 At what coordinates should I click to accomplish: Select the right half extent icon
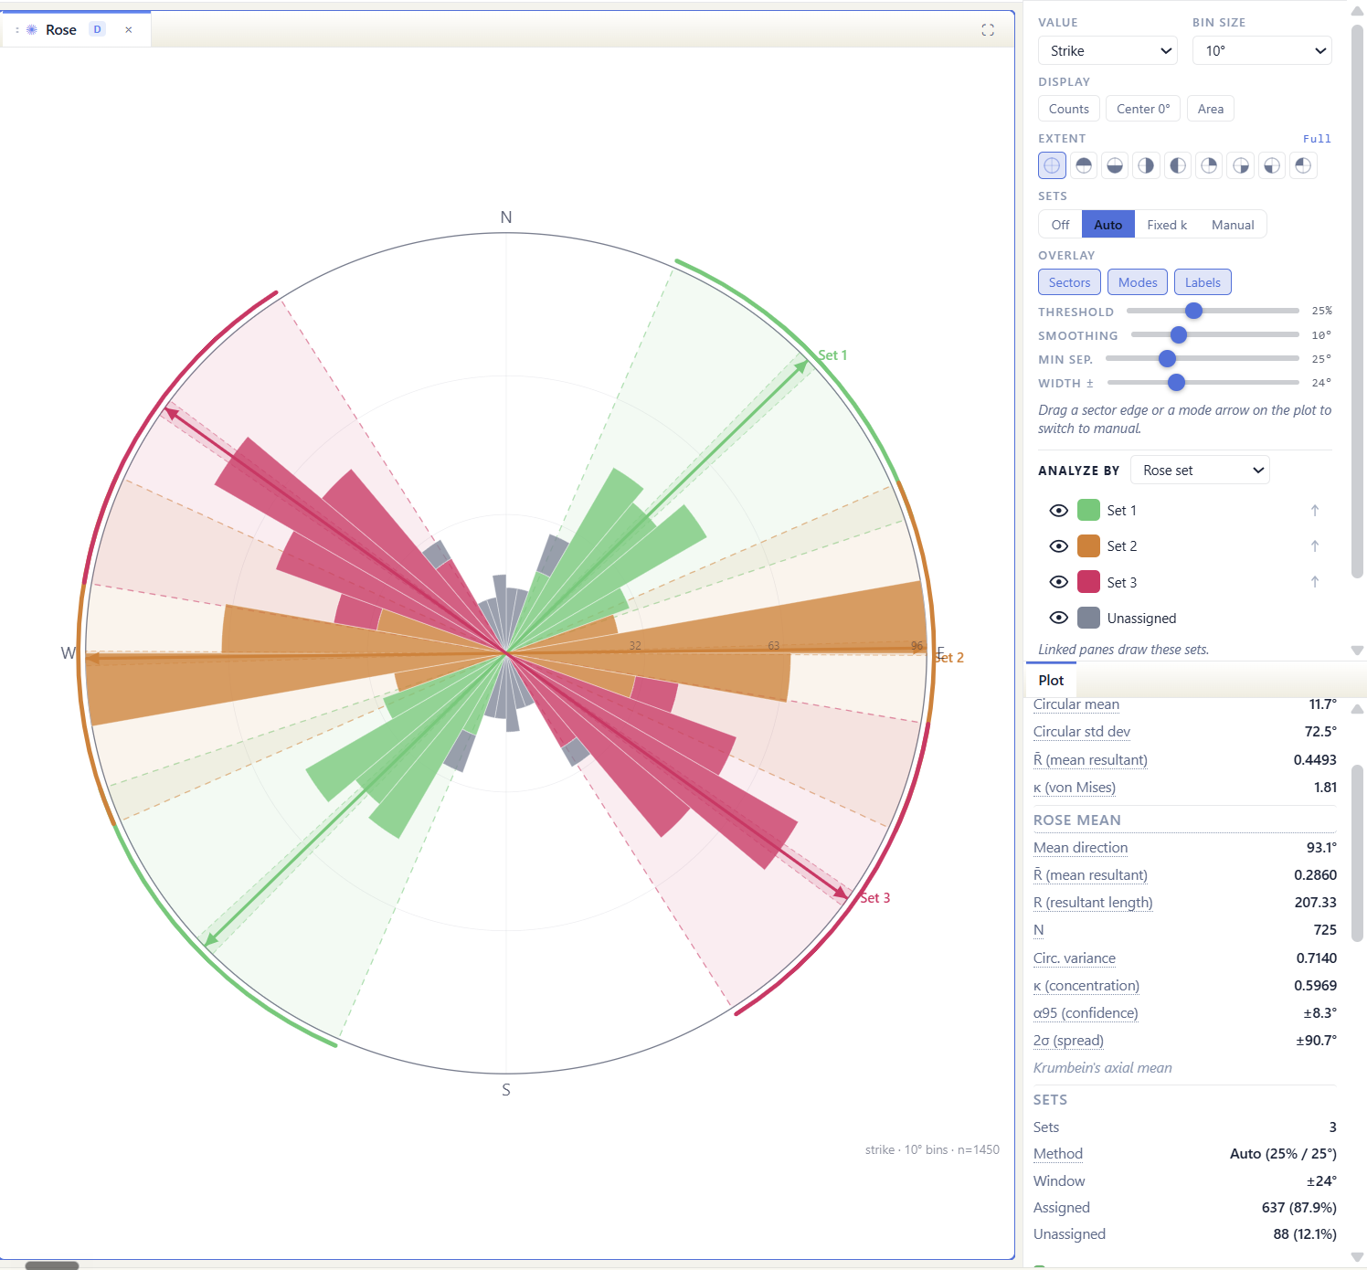1146,165
